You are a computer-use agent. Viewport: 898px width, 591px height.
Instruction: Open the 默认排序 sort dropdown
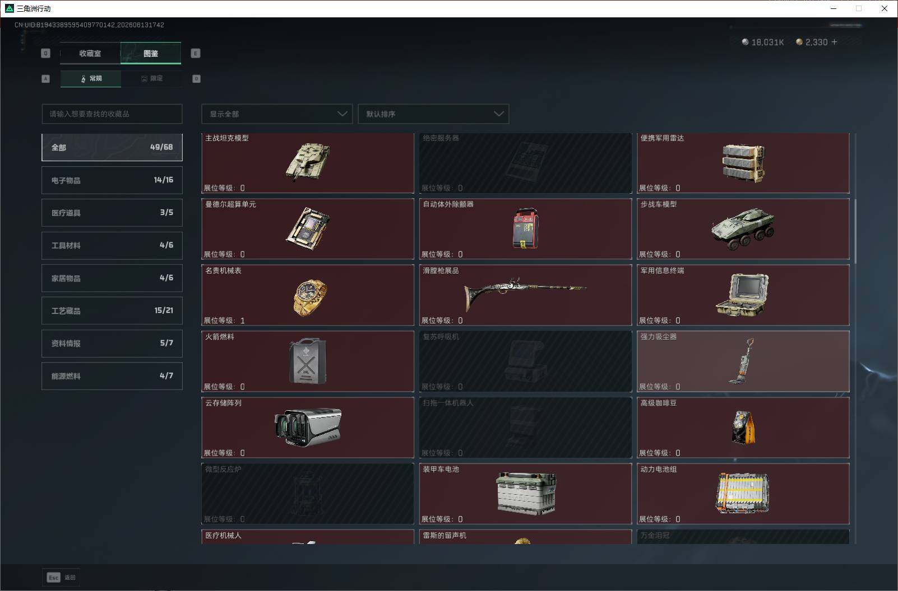click(x=433, y=114)
